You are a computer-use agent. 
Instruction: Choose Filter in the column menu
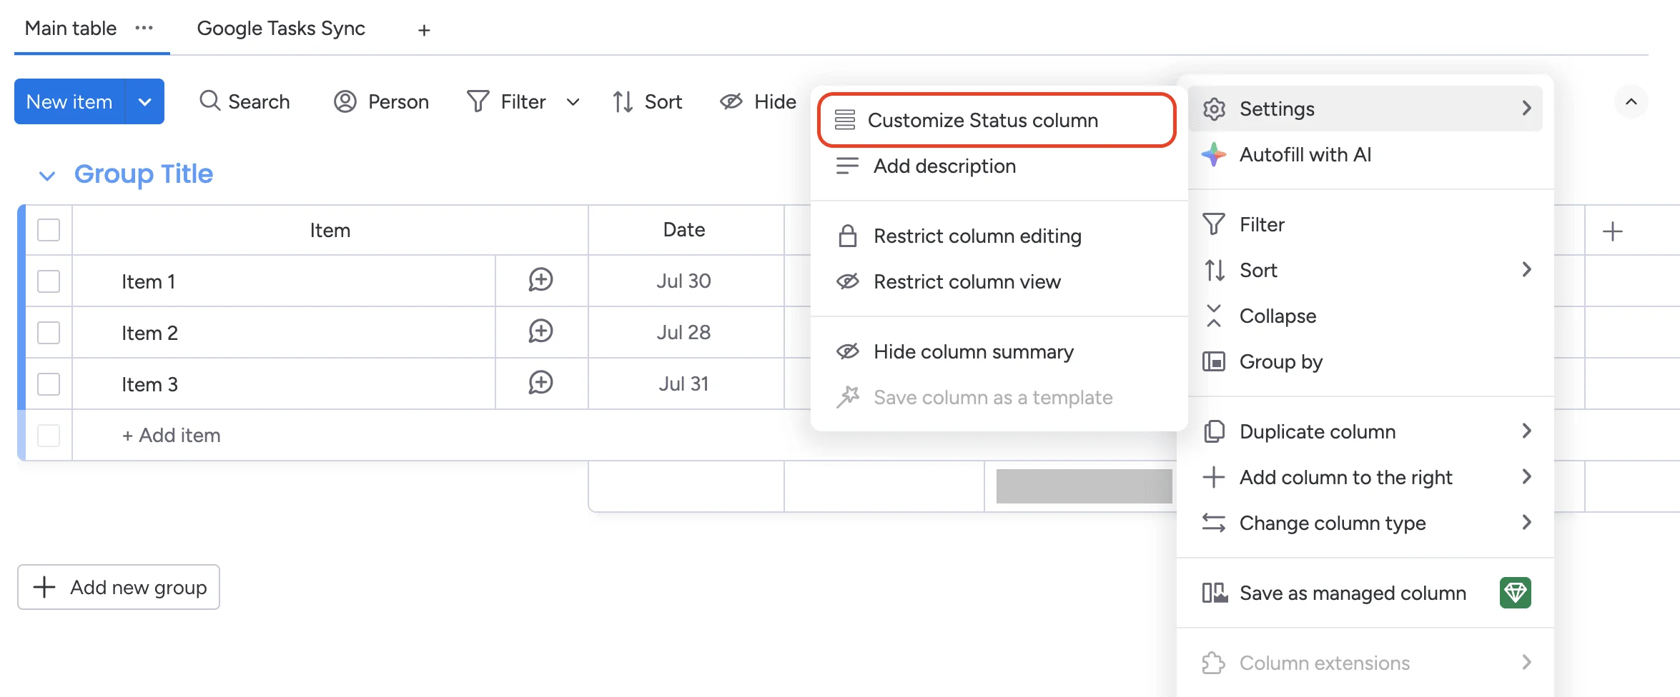click(x=1365, y=224)
